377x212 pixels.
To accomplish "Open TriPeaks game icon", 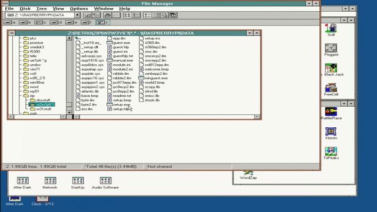I will pyautogui.click(x=331, y=153).
